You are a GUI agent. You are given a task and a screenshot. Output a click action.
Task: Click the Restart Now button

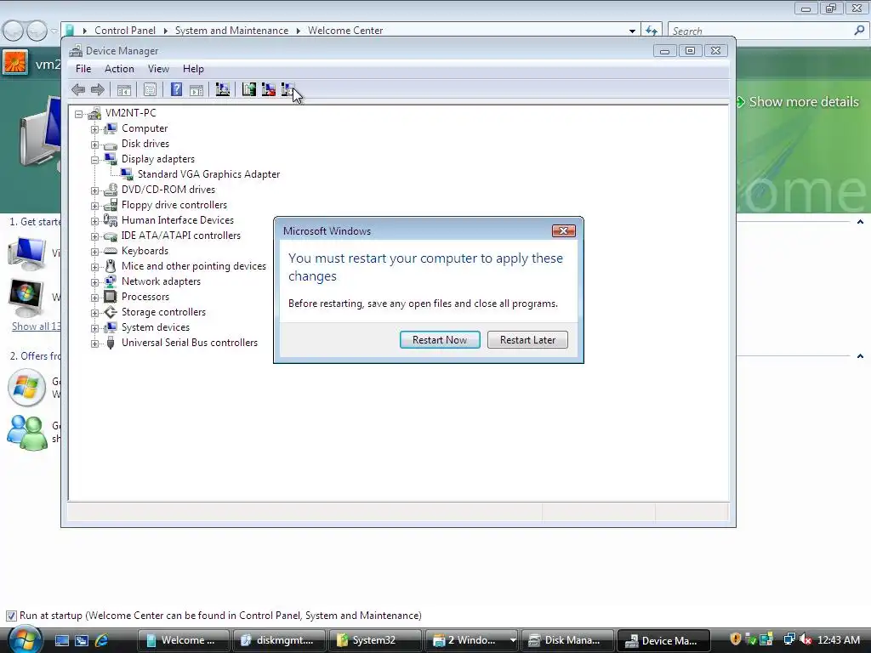click(x=440, y=340)
